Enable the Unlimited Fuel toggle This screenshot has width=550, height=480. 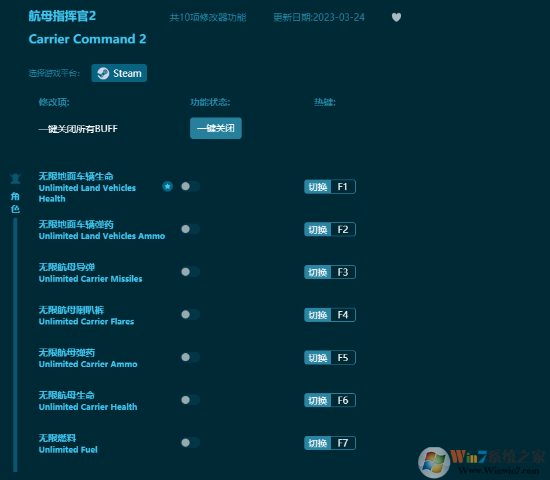pyautogui.click(x=190, y=443)
